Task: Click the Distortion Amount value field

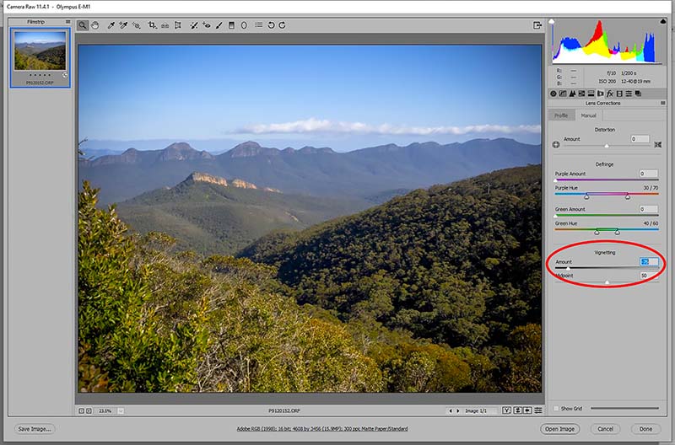Action: [640, 139]
